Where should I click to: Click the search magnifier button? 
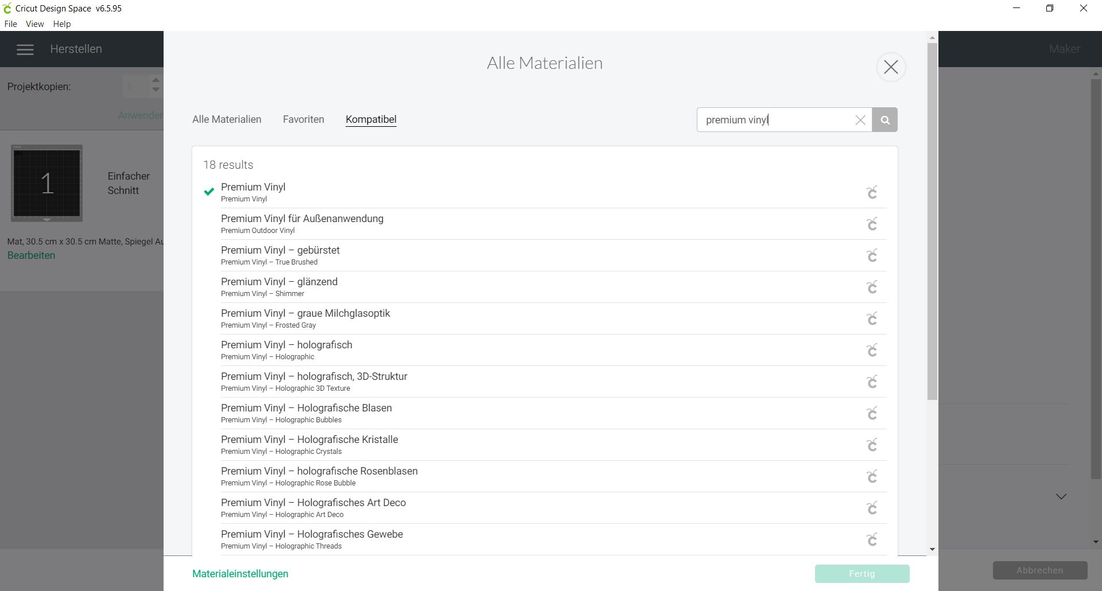tap(885, 120)
